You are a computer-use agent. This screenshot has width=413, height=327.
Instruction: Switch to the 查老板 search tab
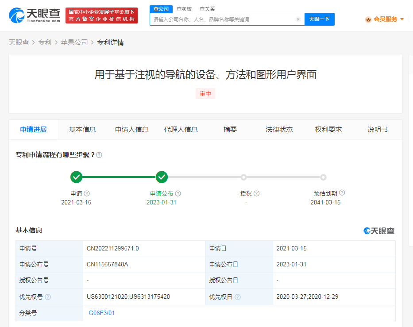tap(184, 9)
